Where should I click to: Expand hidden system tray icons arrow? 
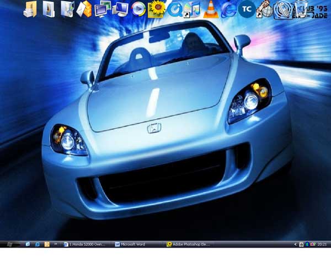[x=295, y=244]
